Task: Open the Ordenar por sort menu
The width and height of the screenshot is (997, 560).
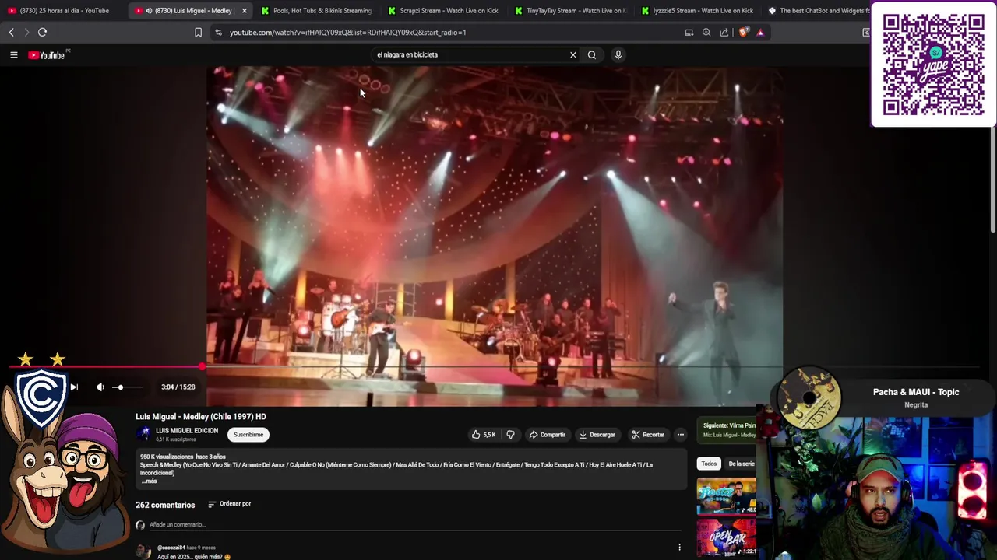Action: pos(230,504)
